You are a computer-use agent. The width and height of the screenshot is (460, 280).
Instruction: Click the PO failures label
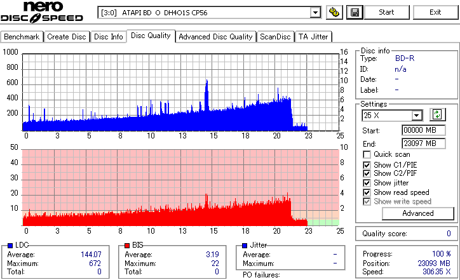click(261, 275)
